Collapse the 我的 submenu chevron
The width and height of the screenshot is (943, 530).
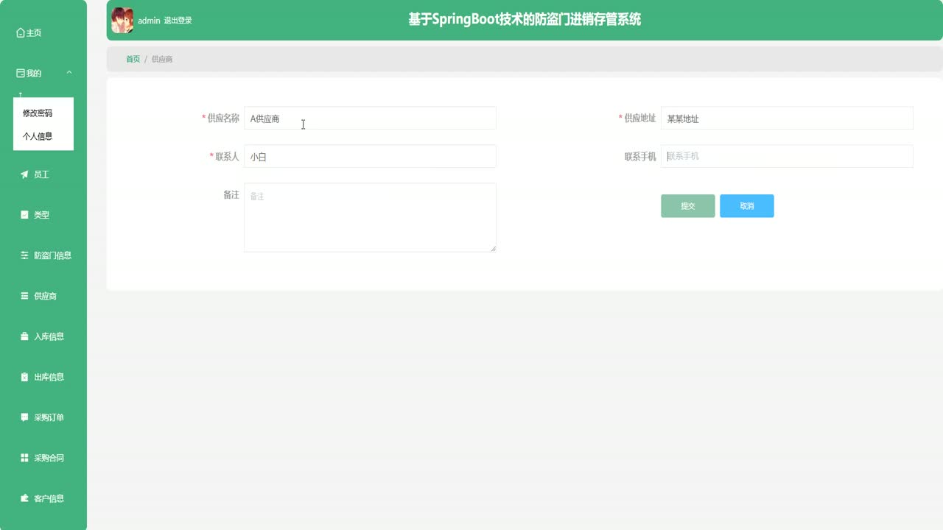[x=69, y=73]
